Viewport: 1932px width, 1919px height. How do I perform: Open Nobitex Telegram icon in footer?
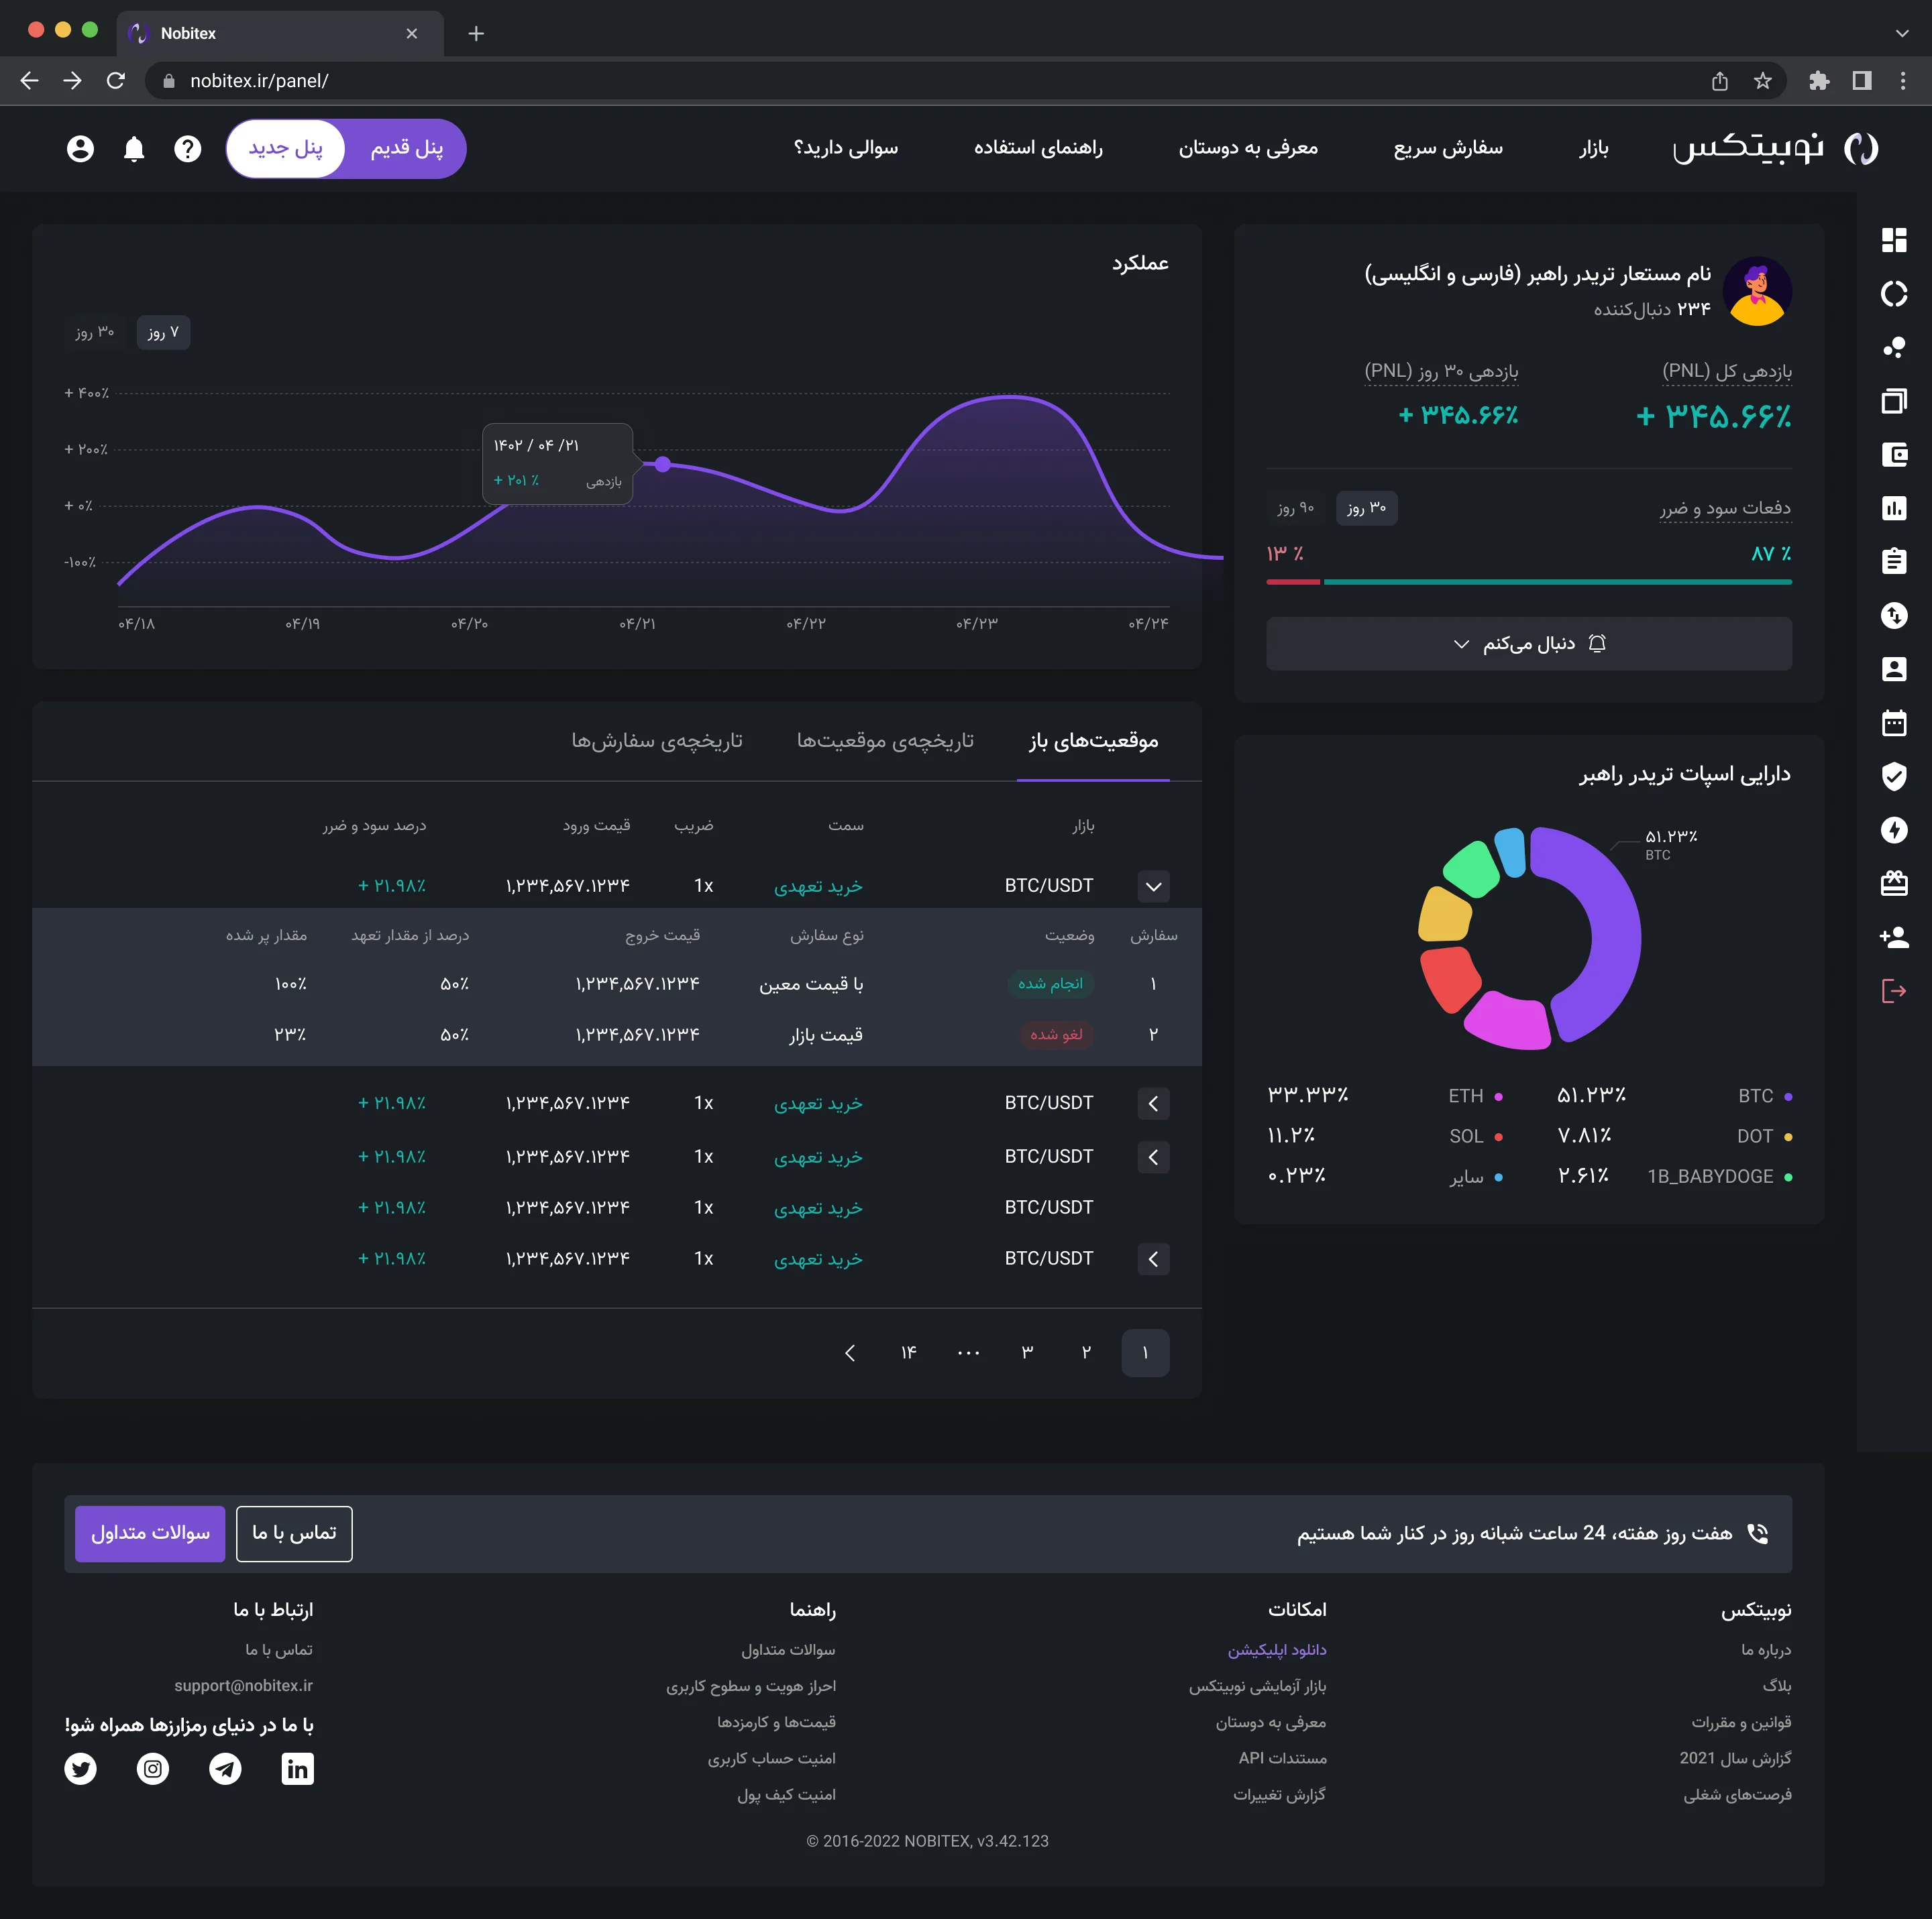pos(225,1768)
